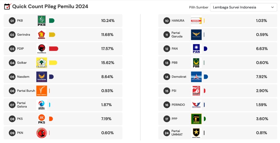Click the Gerindra party logo
Viewport: 280px width, 143px height.
[42, 35]
